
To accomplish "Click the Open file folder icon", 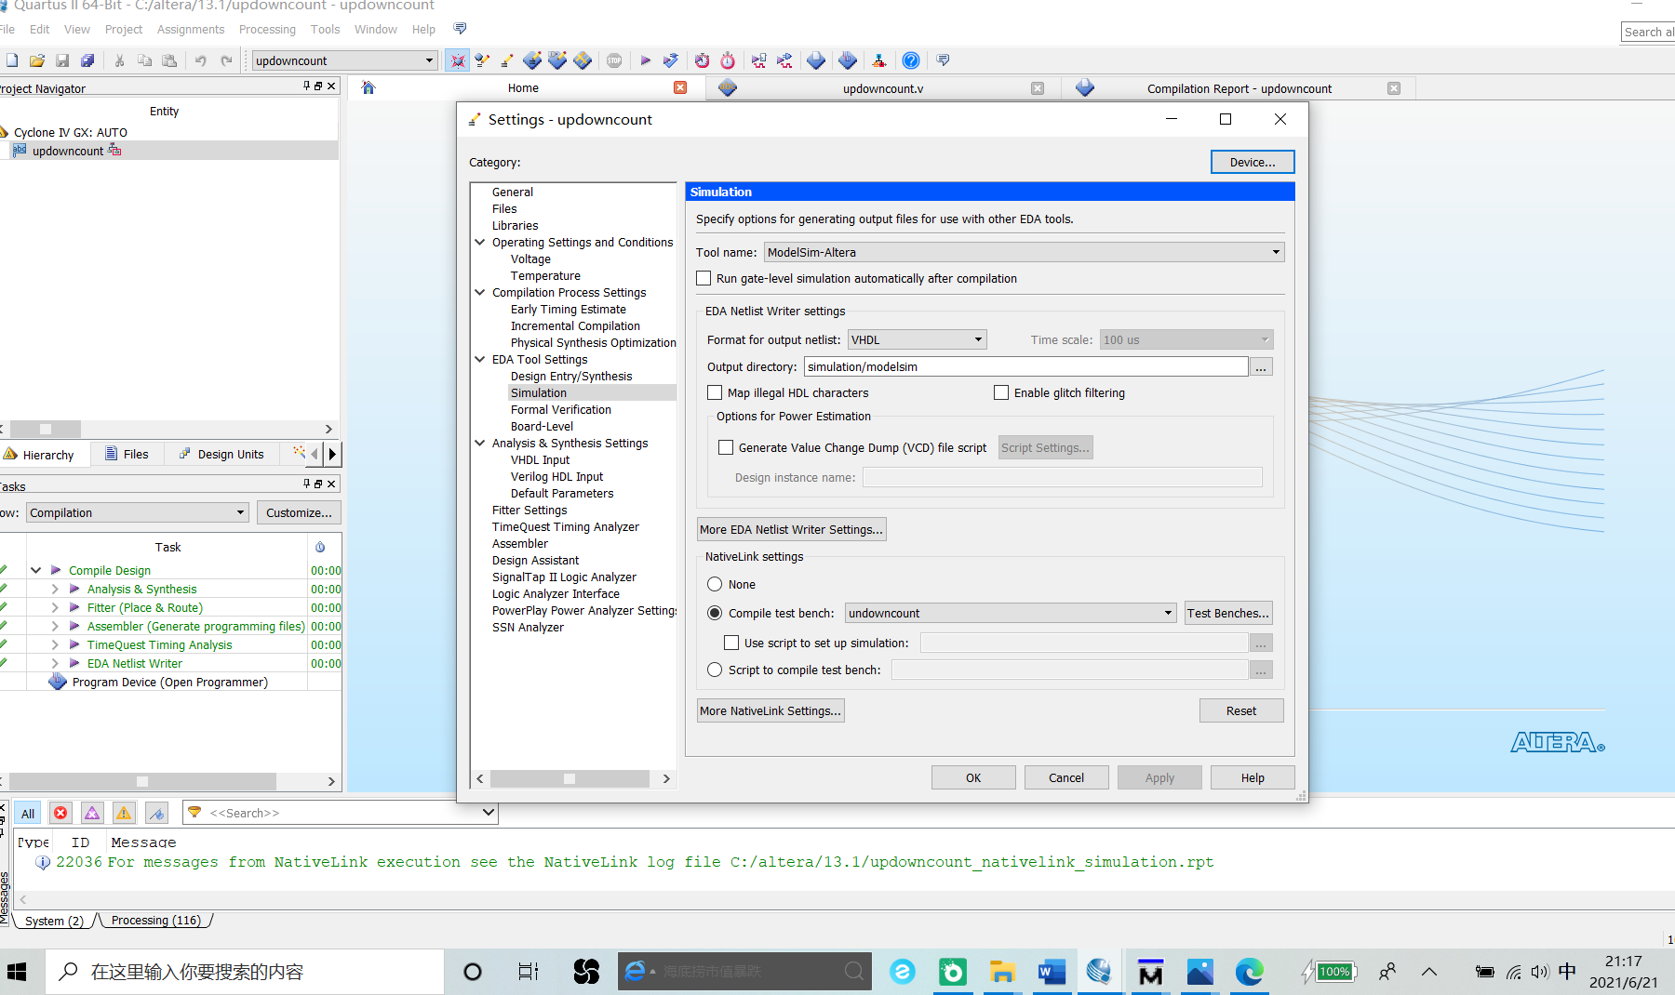I will 37,60.
